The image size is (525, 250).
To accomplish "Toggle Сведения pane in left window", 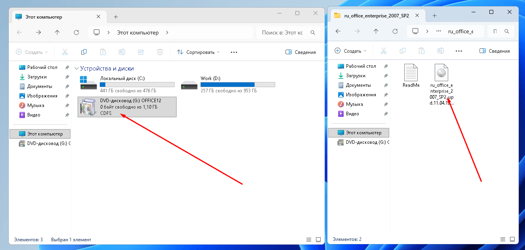I will (300, 52).
